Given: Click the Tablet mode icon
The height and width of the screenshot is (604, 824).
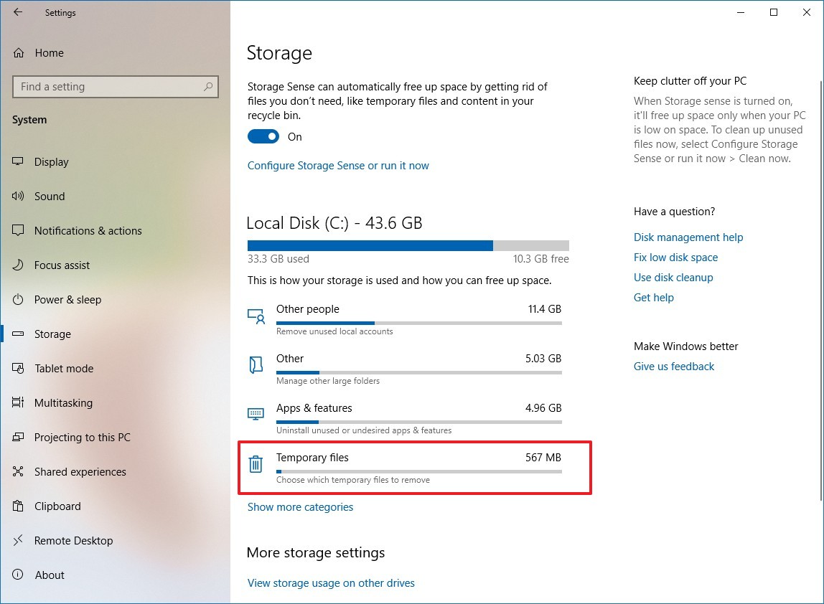Looking at the screenshot, I should [17, 369].
